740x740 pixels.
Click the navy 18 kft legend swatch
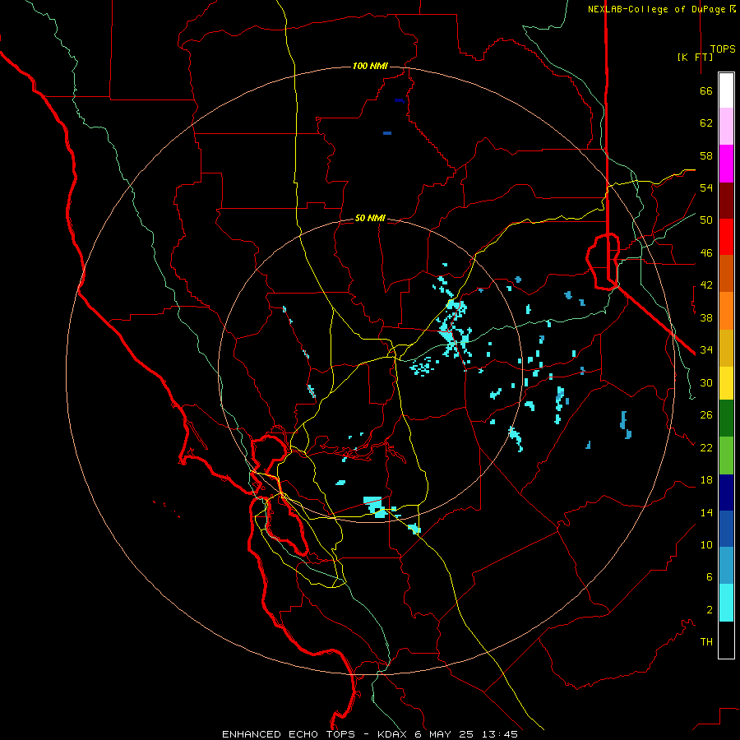click(726, 493)
